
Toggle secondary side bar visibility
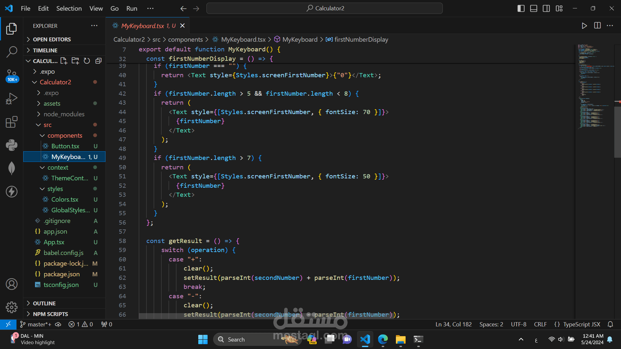[546, 8]
